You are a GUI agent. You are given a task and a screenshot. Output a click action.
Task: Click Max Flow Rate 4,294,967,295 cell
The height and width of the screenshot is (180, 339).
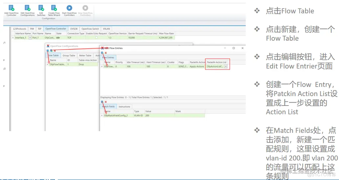(x=167, y=38)
